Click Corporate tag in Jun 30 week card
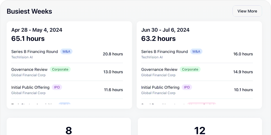Viewport: 271px width, 135px height. 190,69
